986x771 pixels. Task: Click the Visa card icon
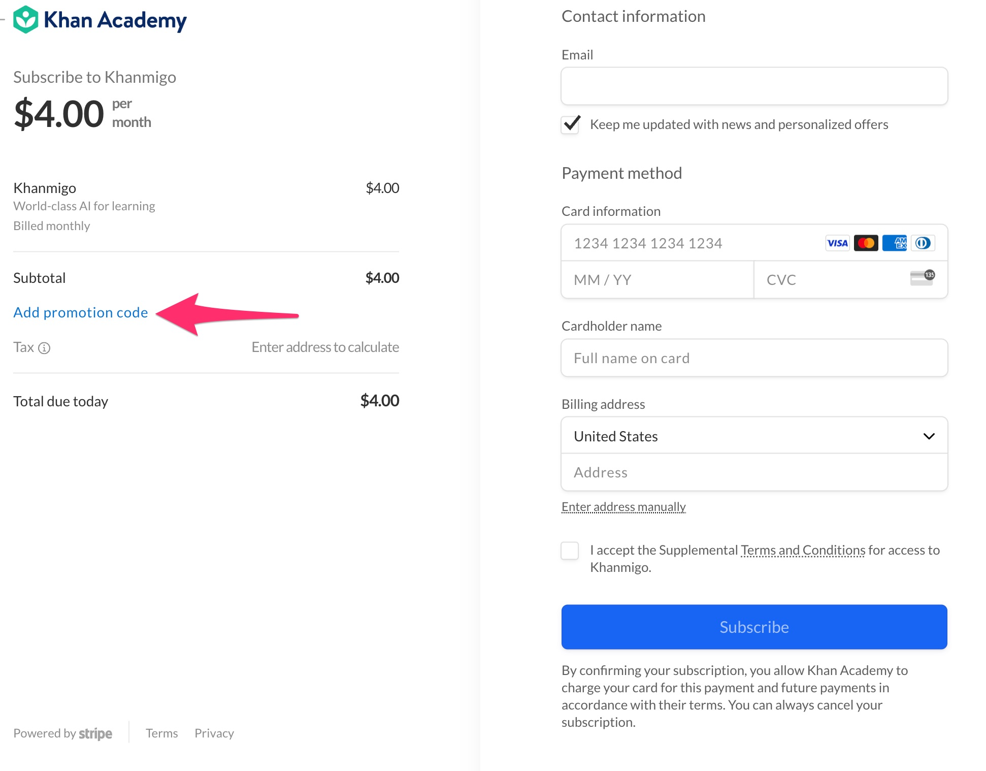836,243
